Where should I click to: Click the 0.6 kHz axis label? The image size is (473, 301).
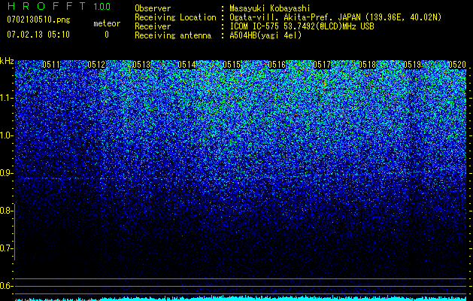6,286
